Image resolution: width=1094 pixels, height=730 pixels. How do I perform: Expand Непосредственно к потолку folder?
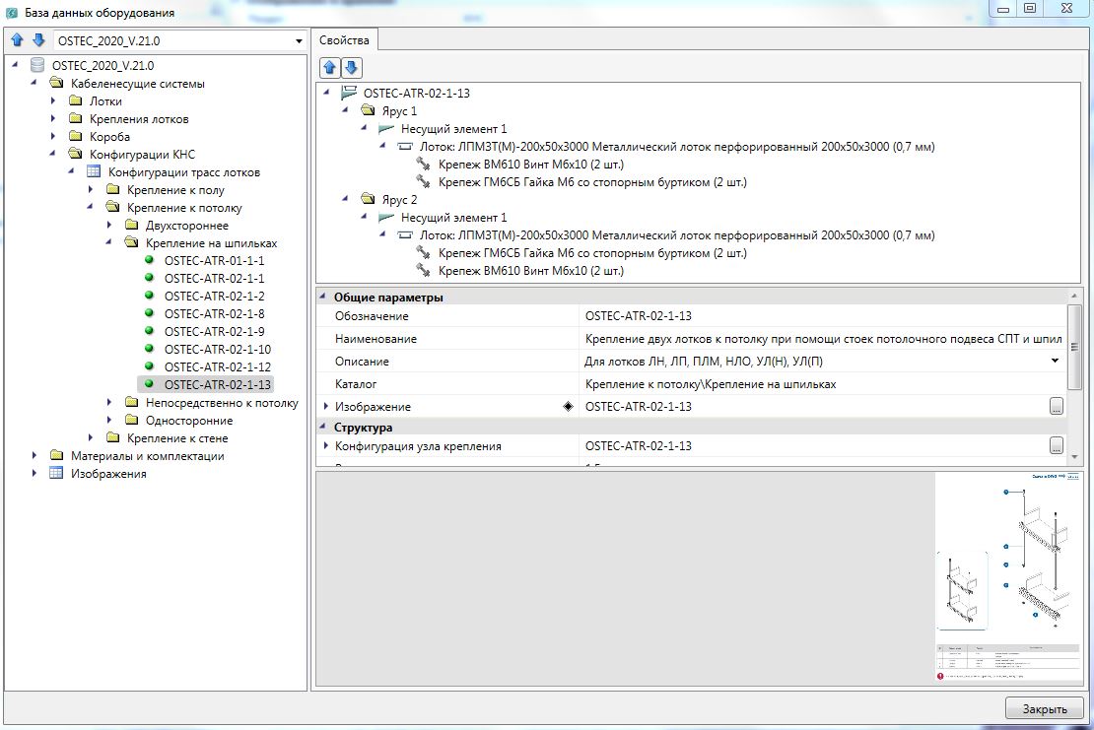(109, 402)
